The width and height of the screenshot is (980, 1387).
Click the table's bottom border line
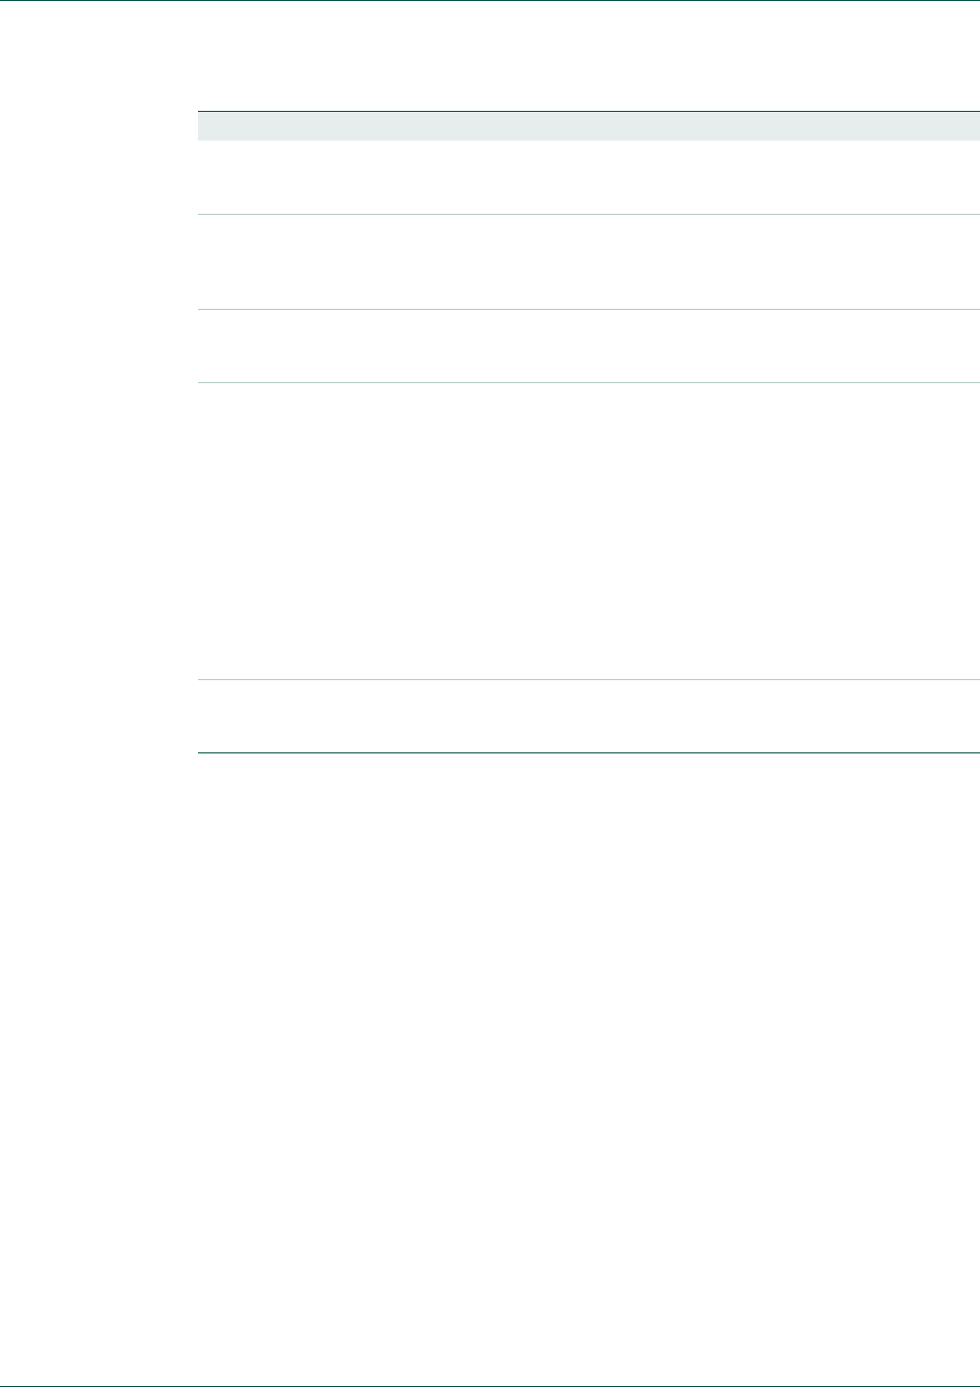tap(588, 754)
